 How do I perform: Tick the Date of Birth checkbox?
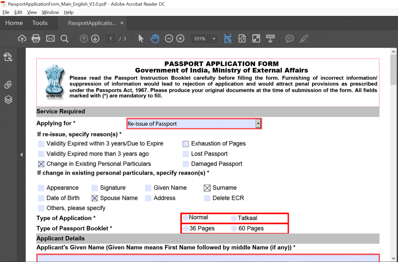(x=41, y=198)
